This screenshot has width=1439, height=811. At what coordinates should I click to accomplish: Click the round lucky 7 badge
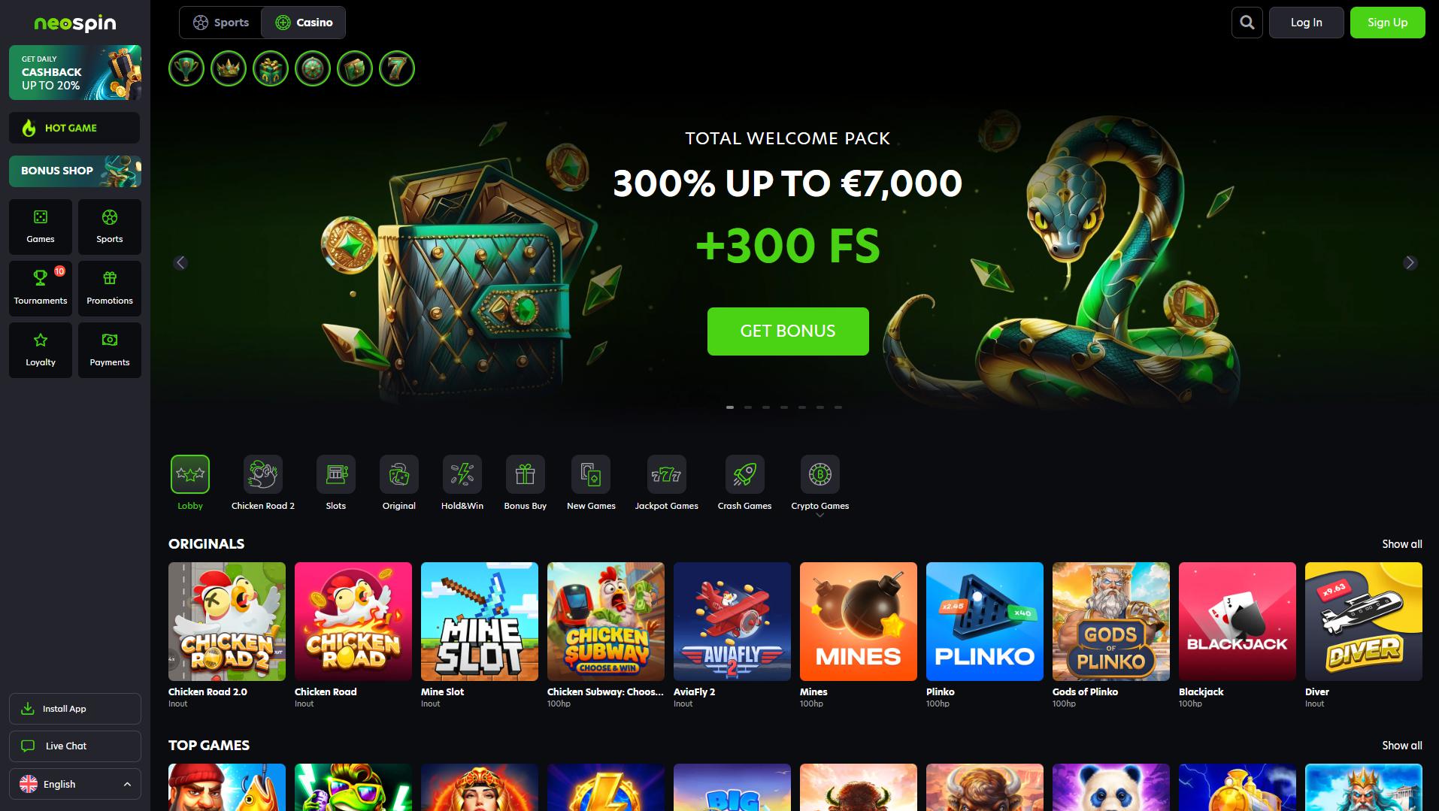(x=396, y=68)
